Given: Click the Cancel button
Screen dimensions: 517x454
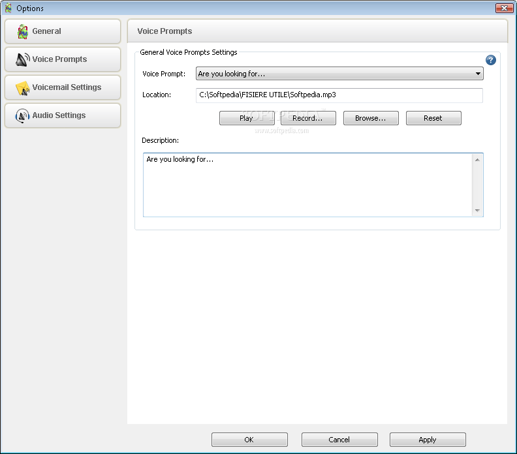Looking at the screenshot, I should tap(339, 440).
